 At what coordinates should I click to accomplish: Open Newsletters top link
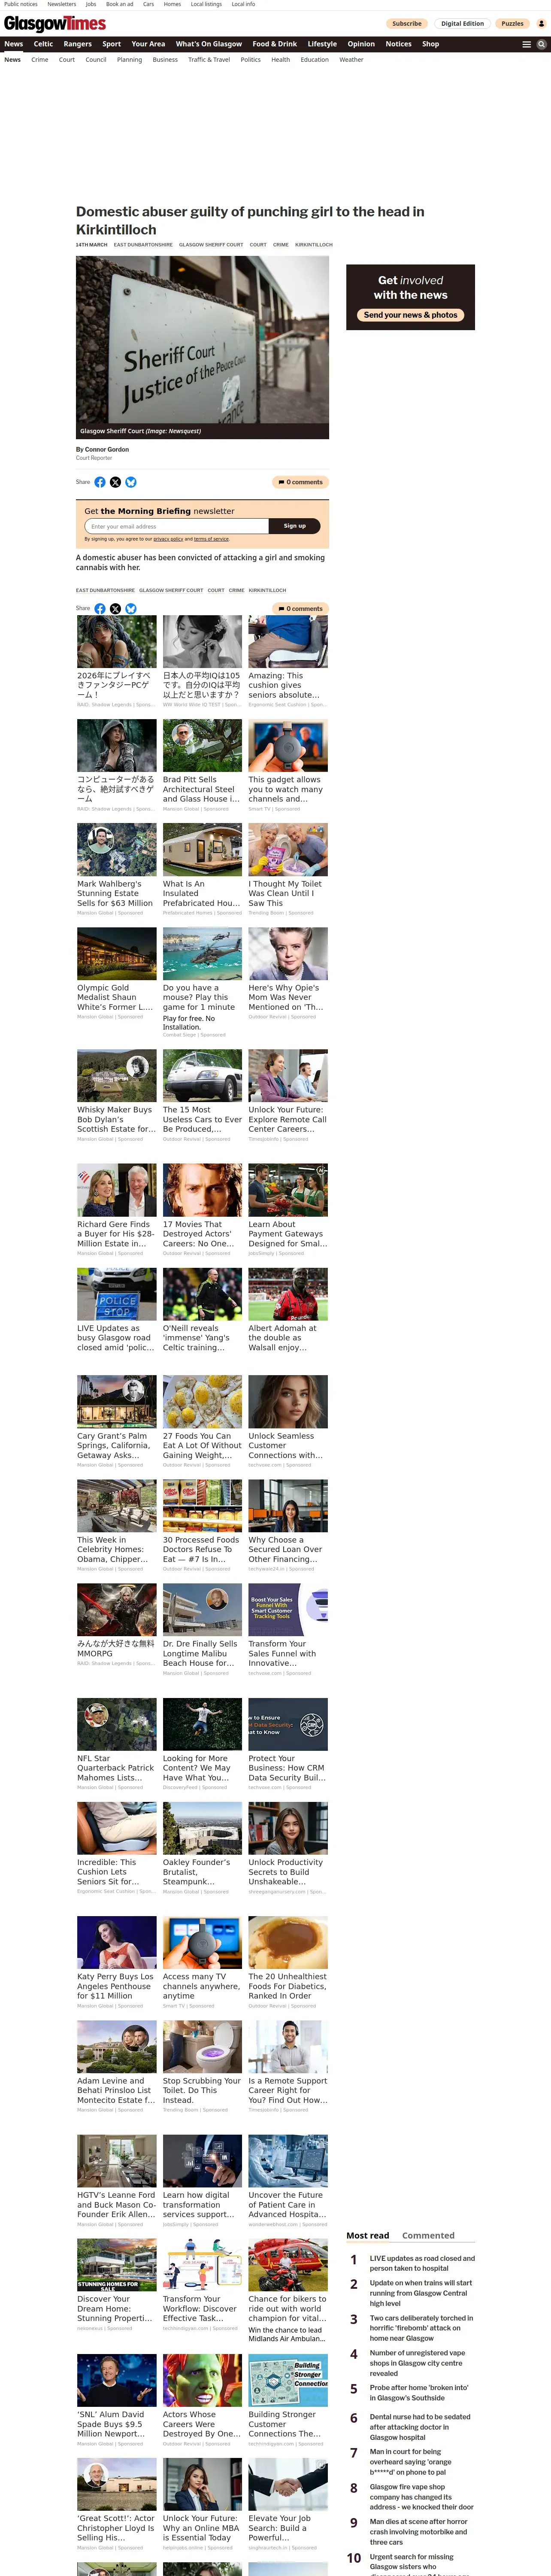(x=62, y=4)
